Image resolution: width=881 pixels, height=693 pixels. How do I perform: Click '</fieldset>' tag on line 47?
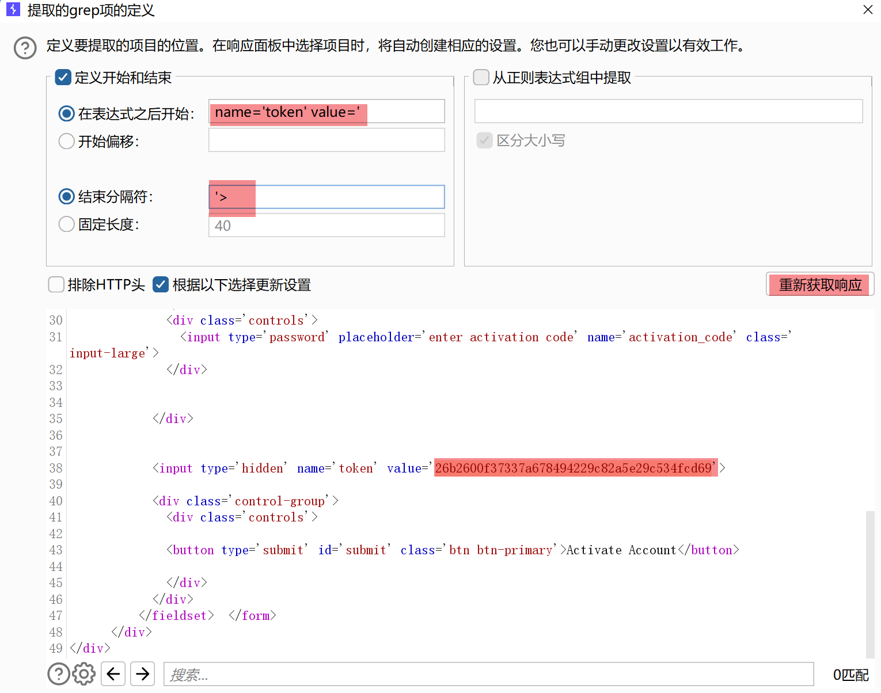tap(176, 615)
